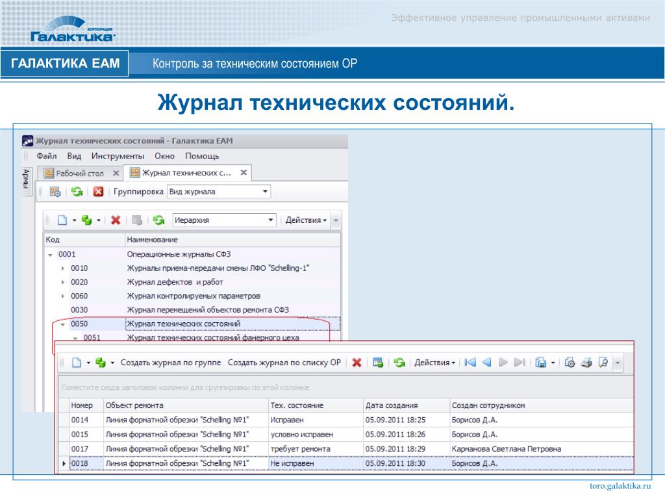Click Создать журнал по списку ОР button

pyautogui.click(x=284, y=363)
